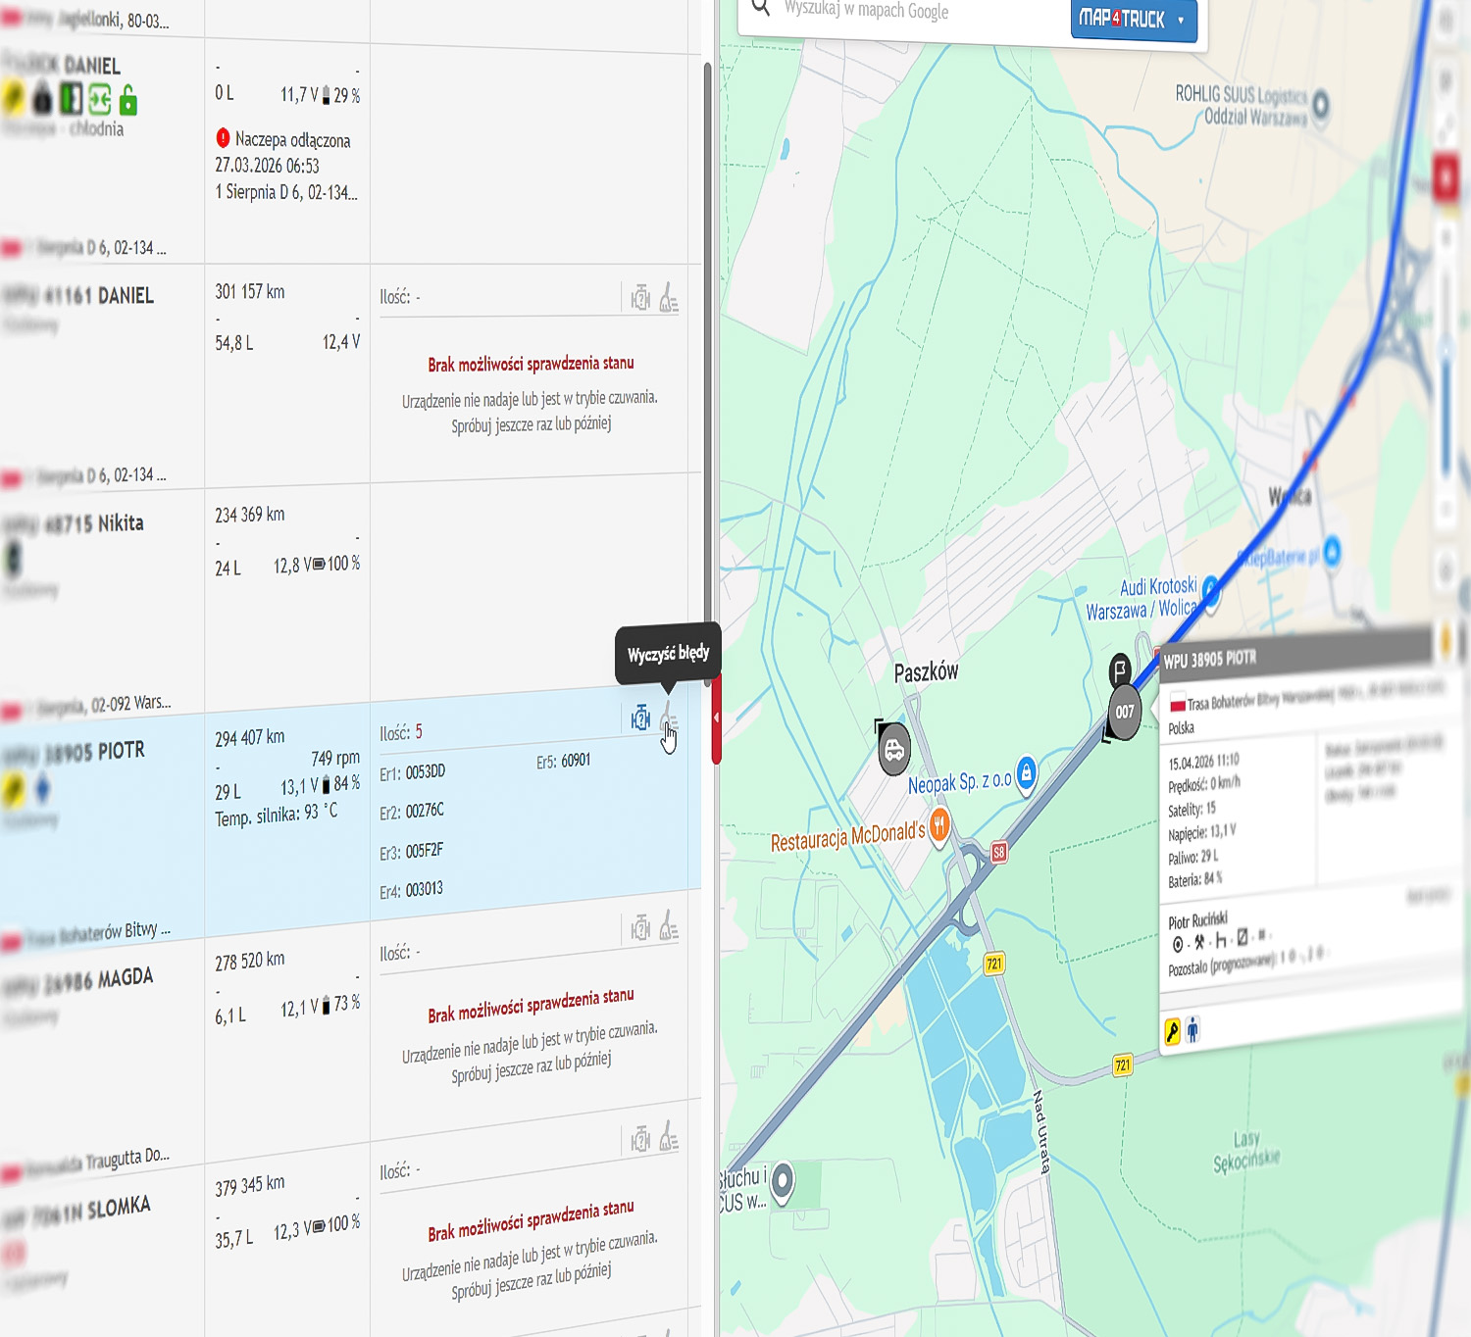Click the black flag marker on map
Screen dimensions: 1471x1337
1119,671
